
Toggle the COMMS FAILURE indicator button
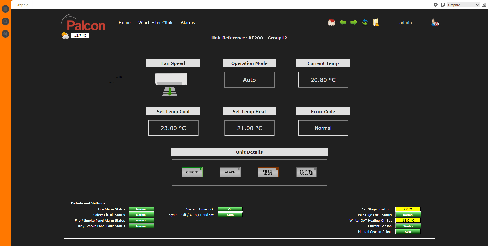[306, 172]
